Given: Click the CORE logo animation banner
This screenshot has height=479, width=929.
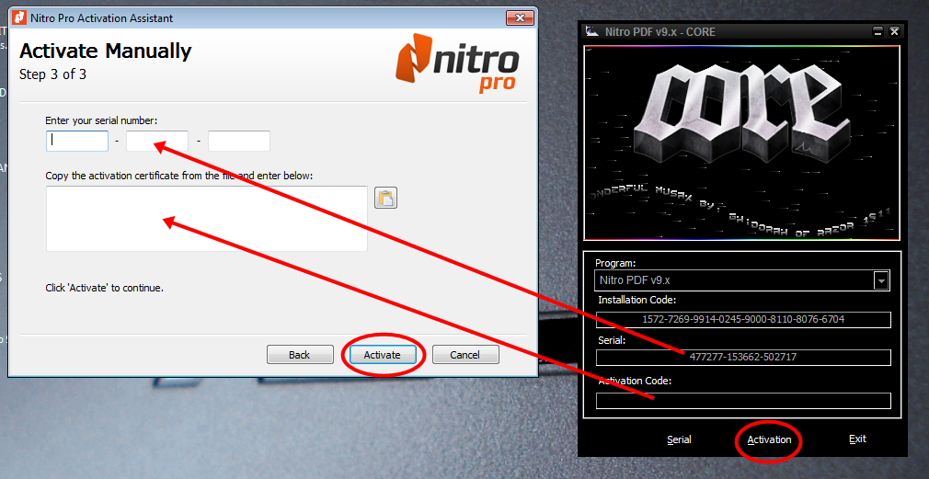Looking at the screenshot, I should coord(741,143).
